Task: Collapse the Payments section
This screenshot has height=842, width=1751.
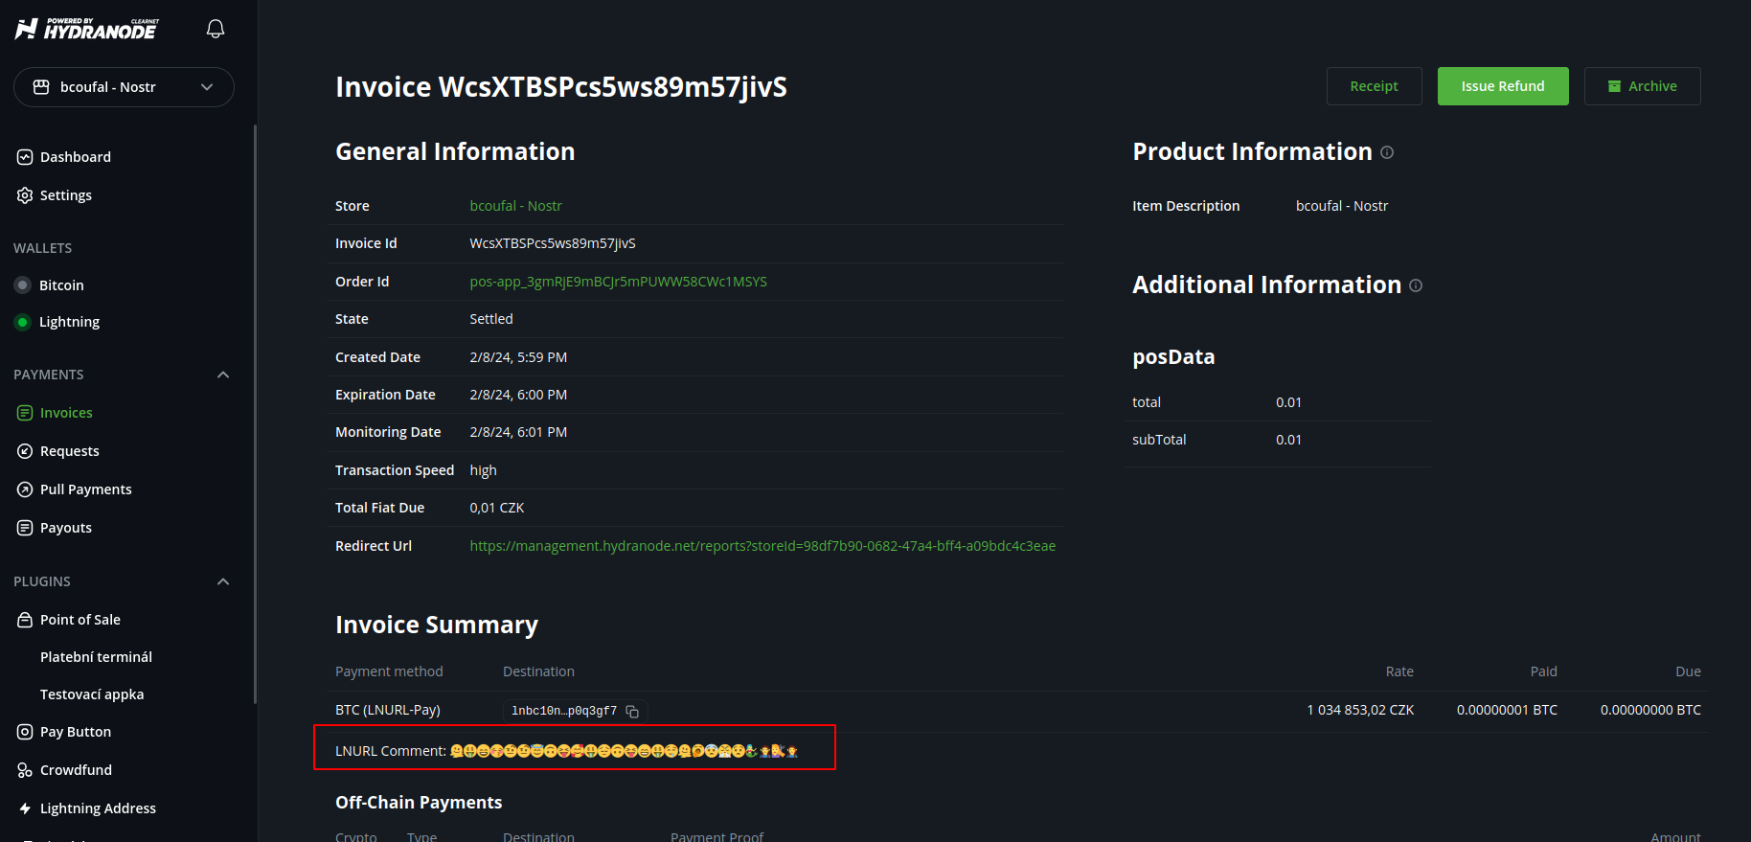Action: 223,375
